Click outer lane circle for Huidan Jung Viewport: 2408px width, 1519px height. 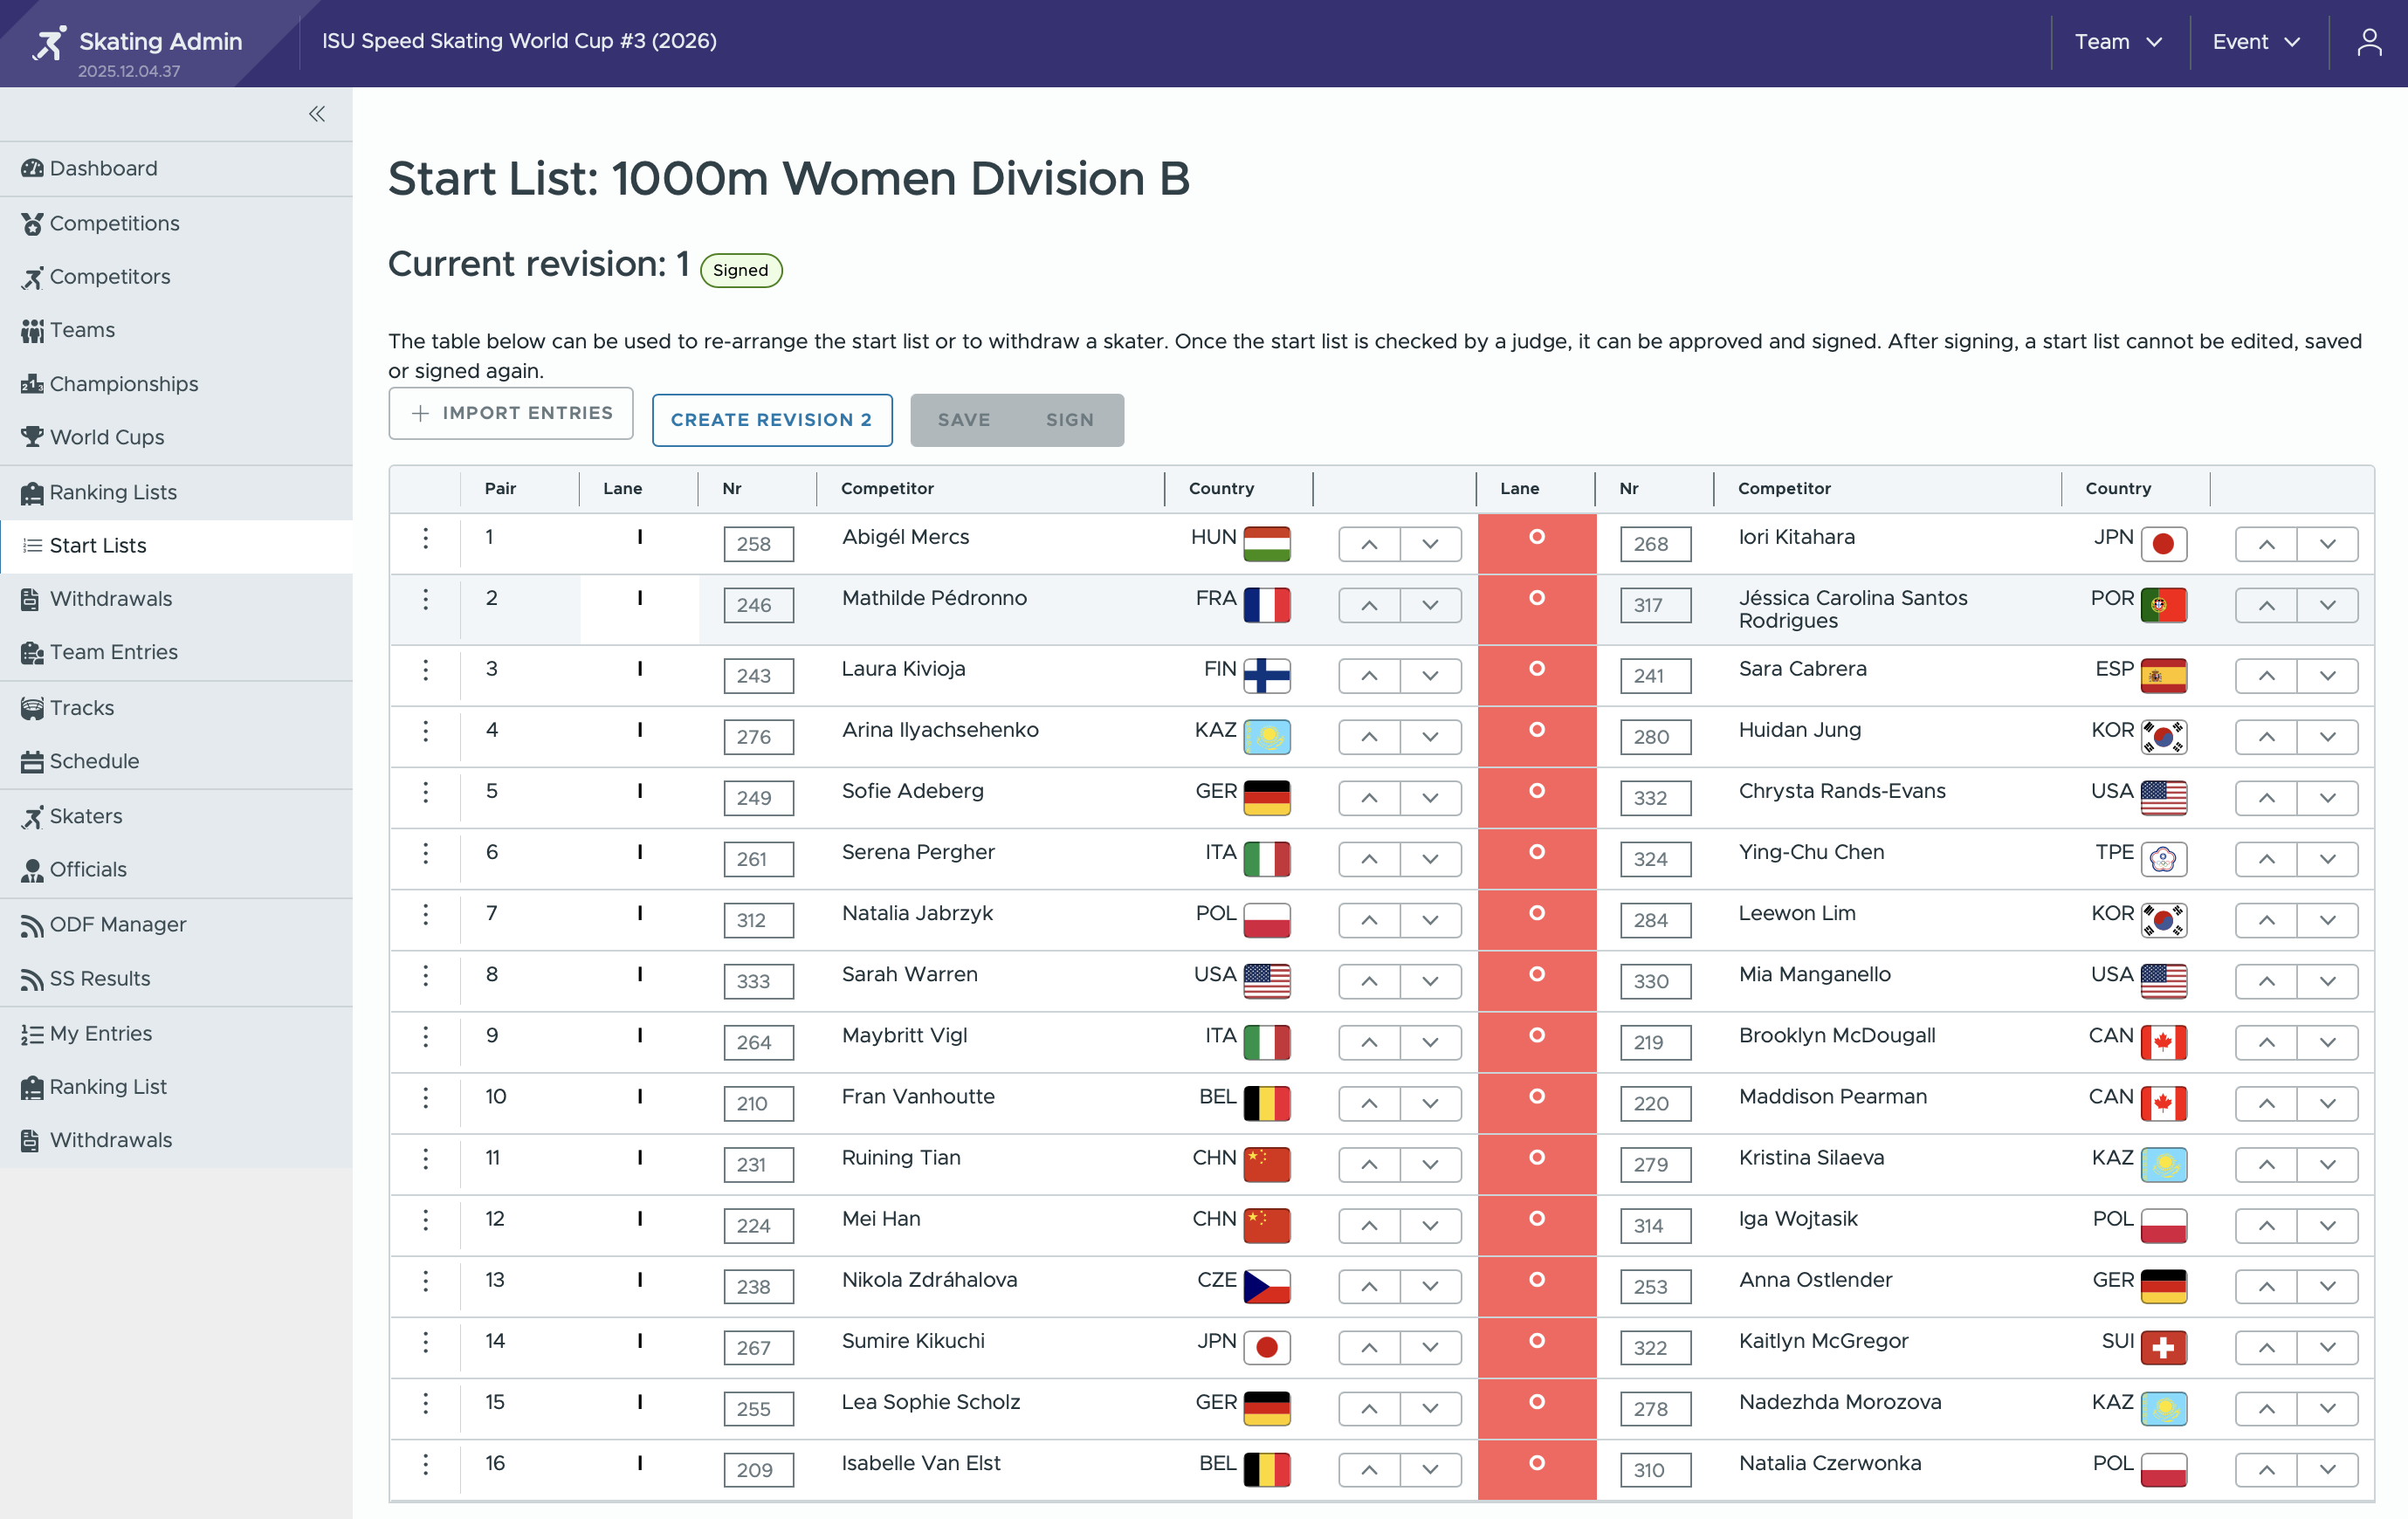click(1536, 730)
